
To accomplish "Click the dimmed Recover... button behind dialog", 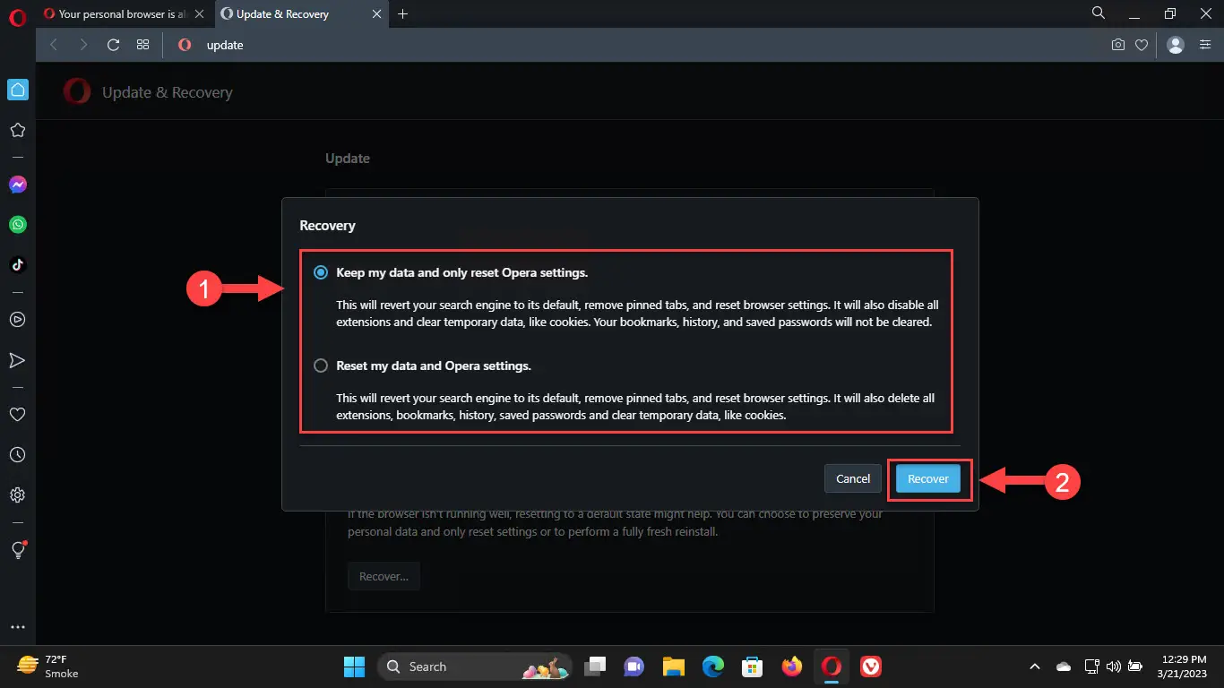I will pos(384,576).
